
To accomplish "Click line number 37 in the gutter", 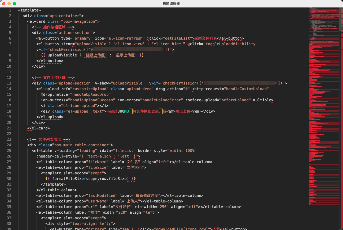I will 9,218.
